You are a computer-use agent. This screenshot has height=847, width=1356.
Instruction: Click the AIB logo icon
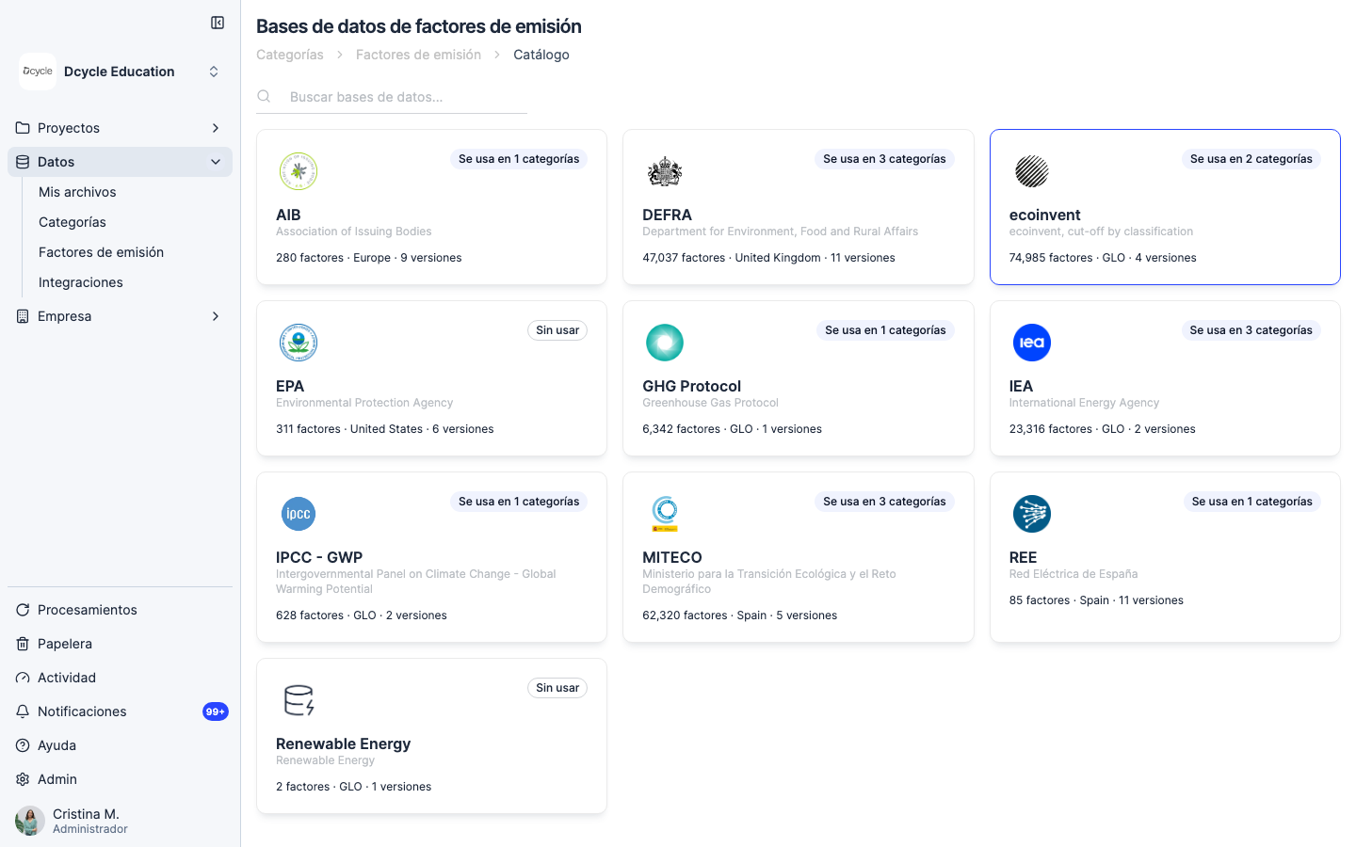point(299,171)
